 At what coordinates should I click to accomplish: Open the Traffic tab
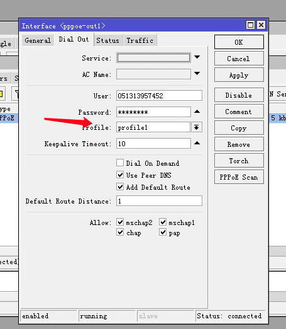tap(140, 40)
